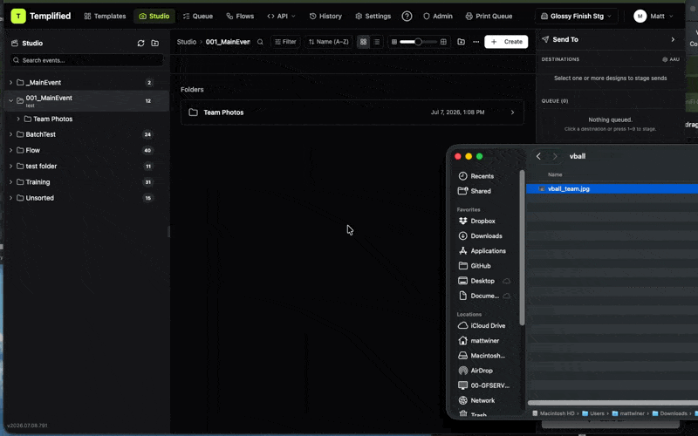Image resolution: width=698 pixels, height=436 pixels.
Task: Open the Name (A-Z) sort dropdown
Action: tap(329, 42)
